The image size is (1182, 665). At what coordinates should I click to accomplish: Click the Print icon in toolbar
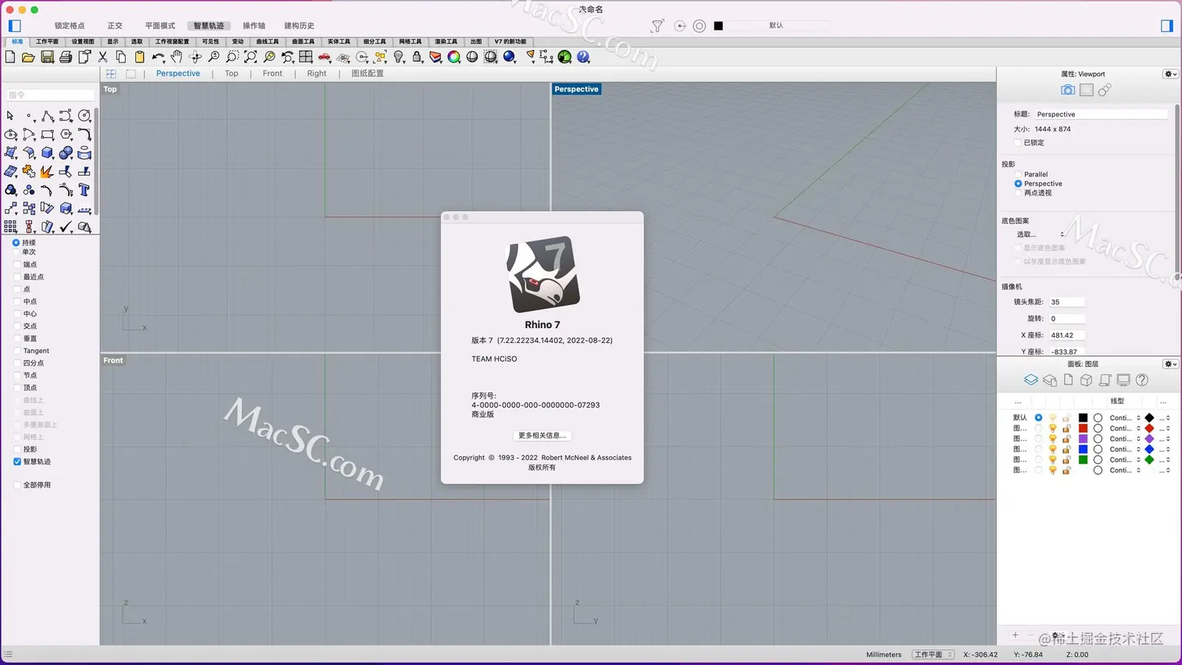click(x=66, y=57)
